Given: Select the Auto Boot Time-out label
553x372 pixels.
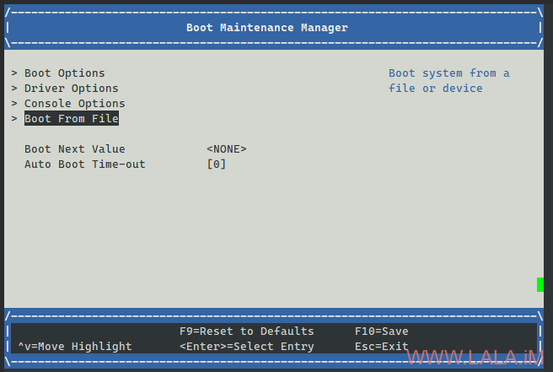Looking at the screenshot, I should click(84, 164).
